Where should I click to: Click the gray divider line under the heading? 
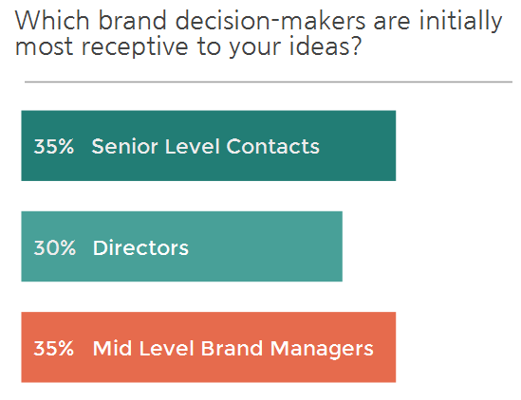[269, 82]
